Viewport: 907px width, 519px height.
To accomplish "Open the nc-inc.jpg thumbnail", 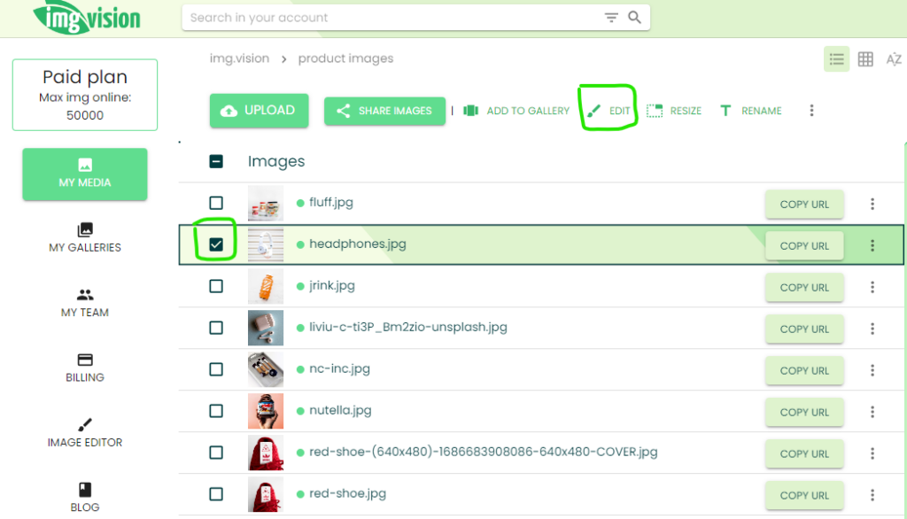I will point(266,369).
